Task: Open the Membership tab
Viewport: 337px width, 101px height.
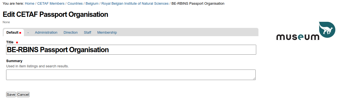Action: [107, 33]
